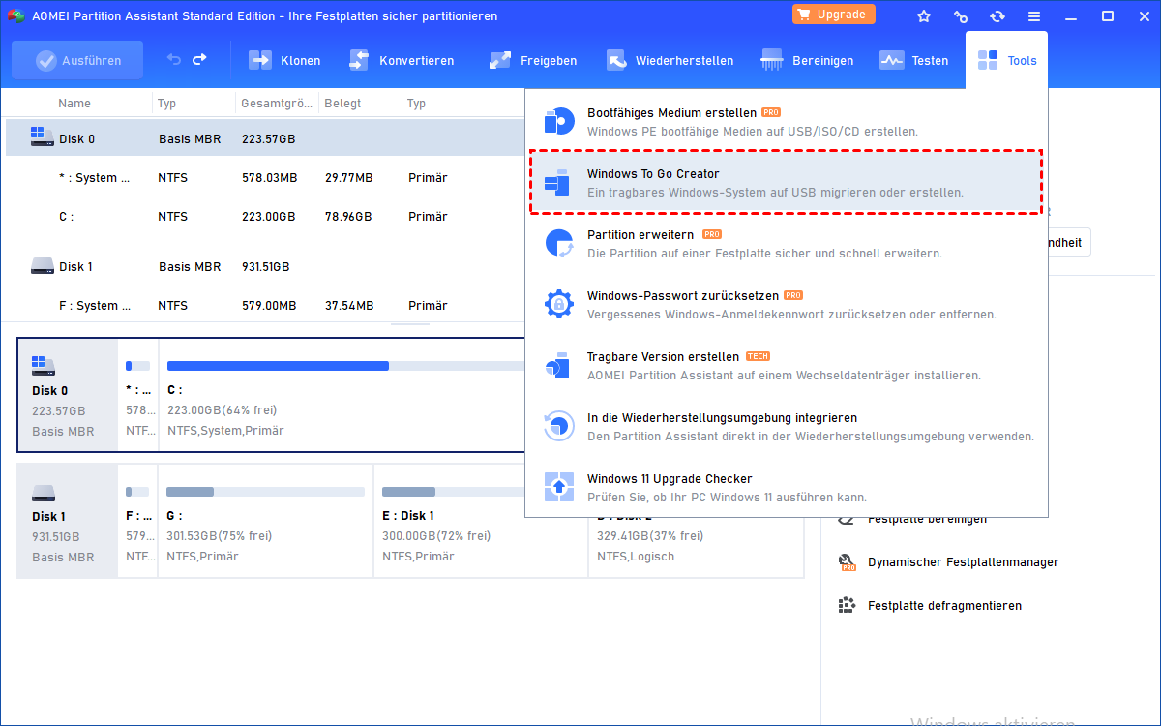Select Disk 0 row in the list
Screen dimensions: 1161x726
point(266,138)
